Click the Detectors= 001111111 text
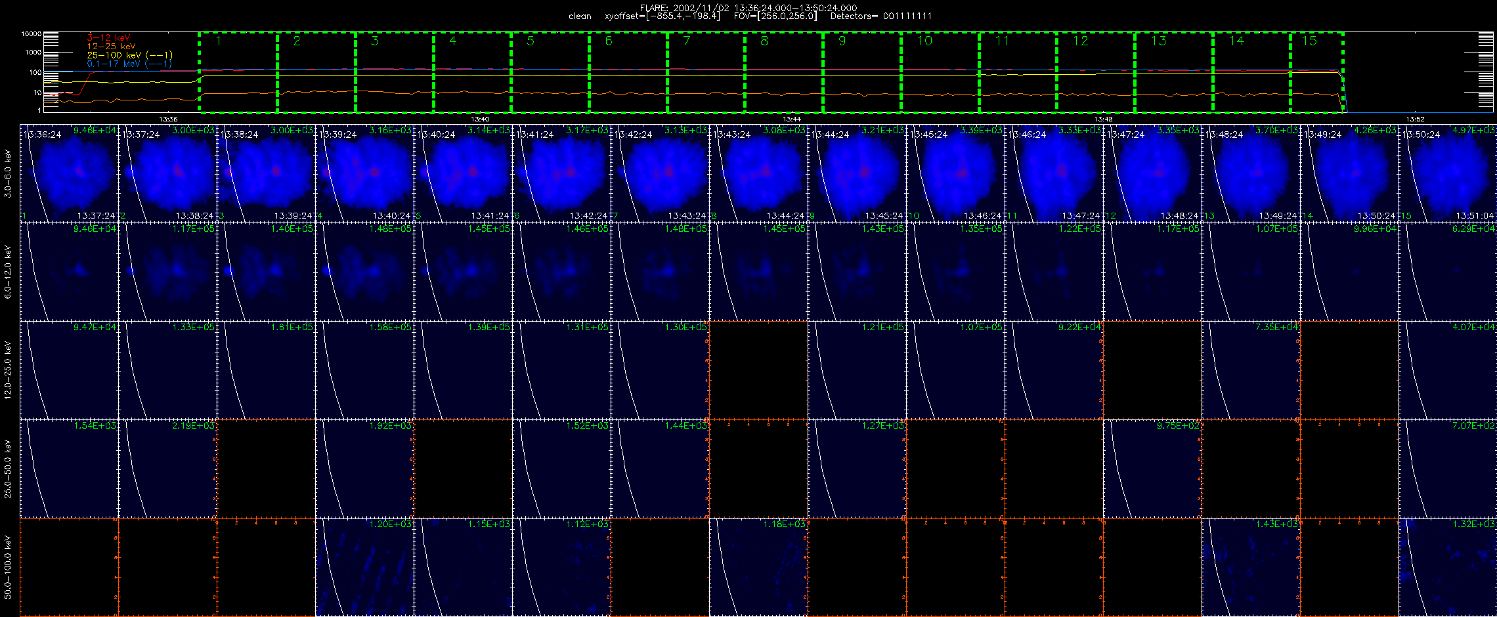Viewport: 1497px width, 617px height. pyautogui.click(x=881, y=16)
